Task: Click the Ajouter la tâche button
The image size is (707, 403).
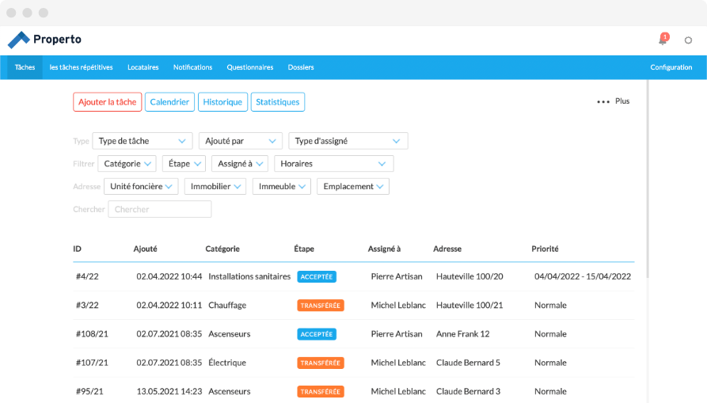Action: pos(108,102)
